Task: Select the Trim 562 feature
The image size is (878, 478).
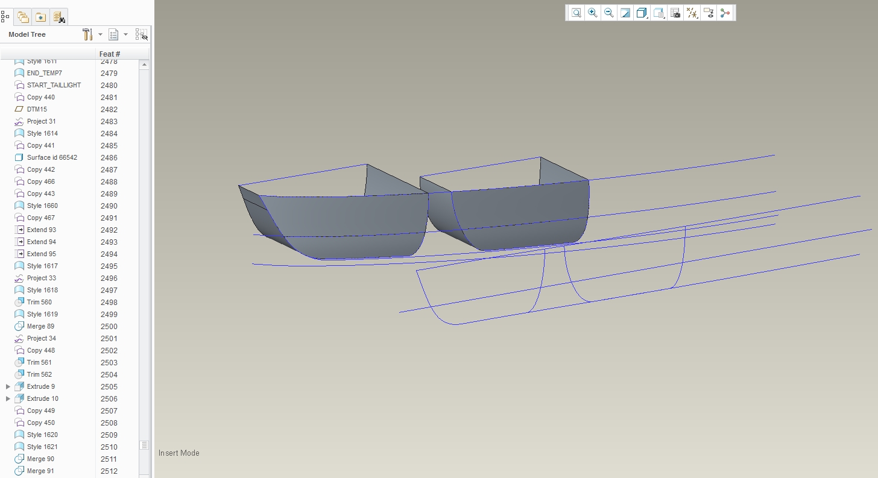Action: click(x=39, y=374)
